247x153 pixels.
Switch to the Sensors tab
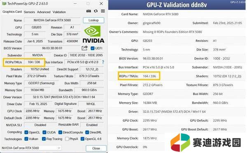29,12
